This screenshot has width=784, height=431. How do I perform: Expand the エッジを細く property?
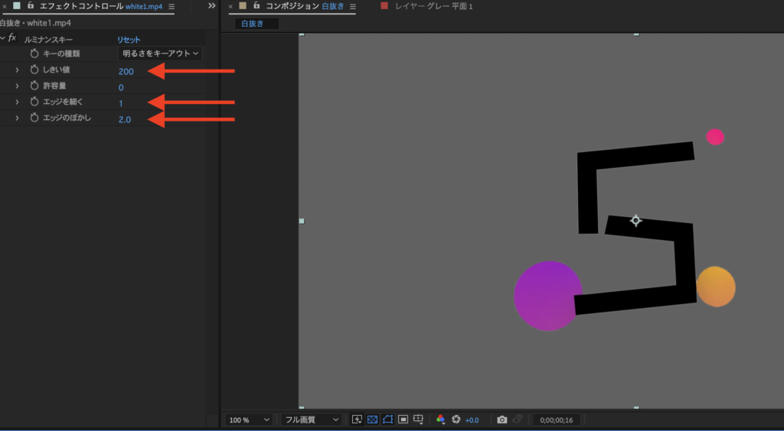[17, 102]
